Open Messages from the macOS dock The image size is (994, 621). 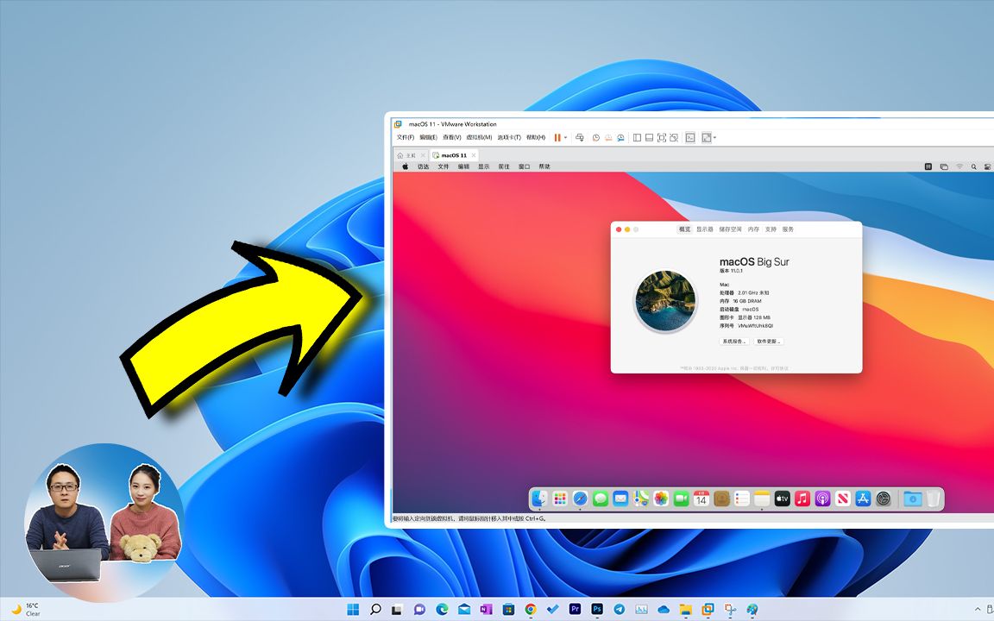[x=601, y=499]
